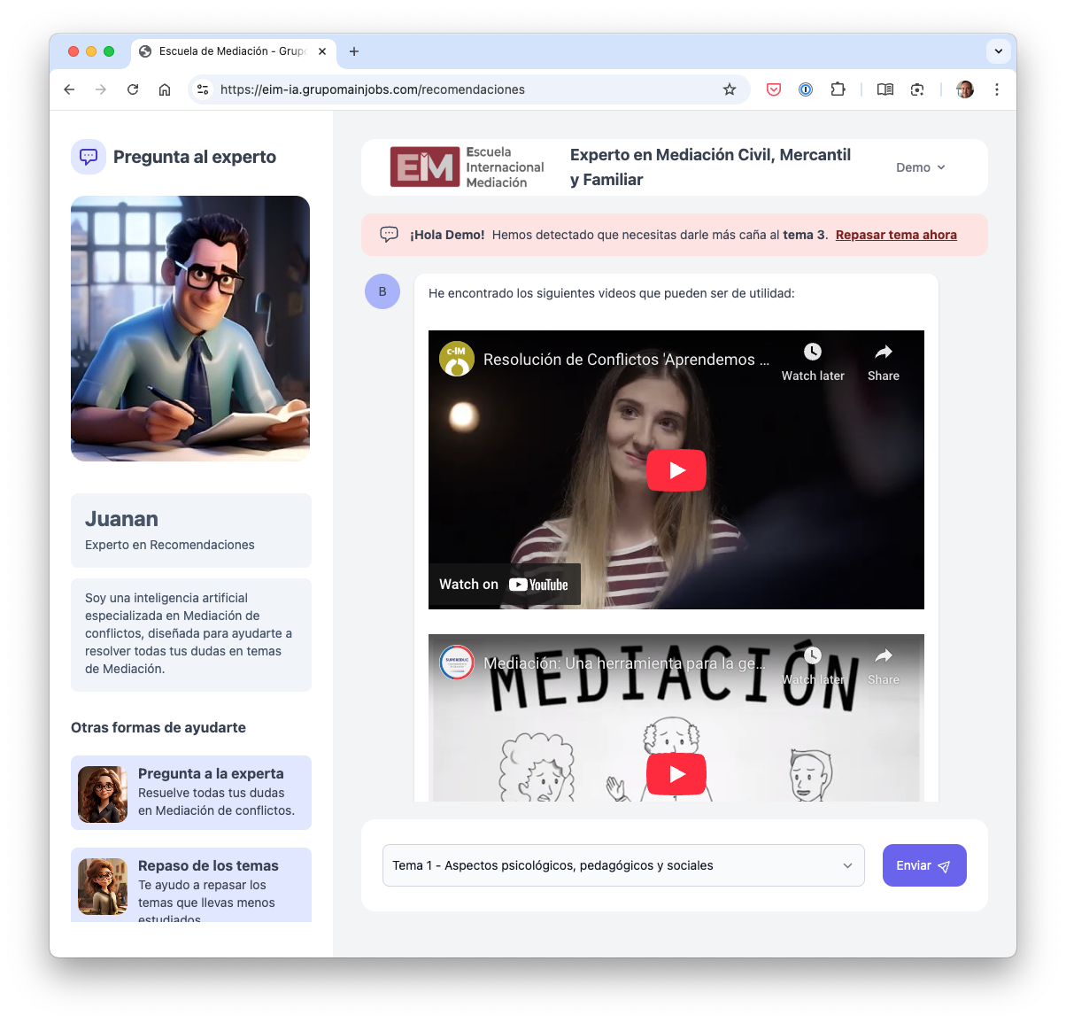The height and width of the screenshot is (1023, 1066).
Task: Click the Juanan expert avatar image
Action: point(189,328)
